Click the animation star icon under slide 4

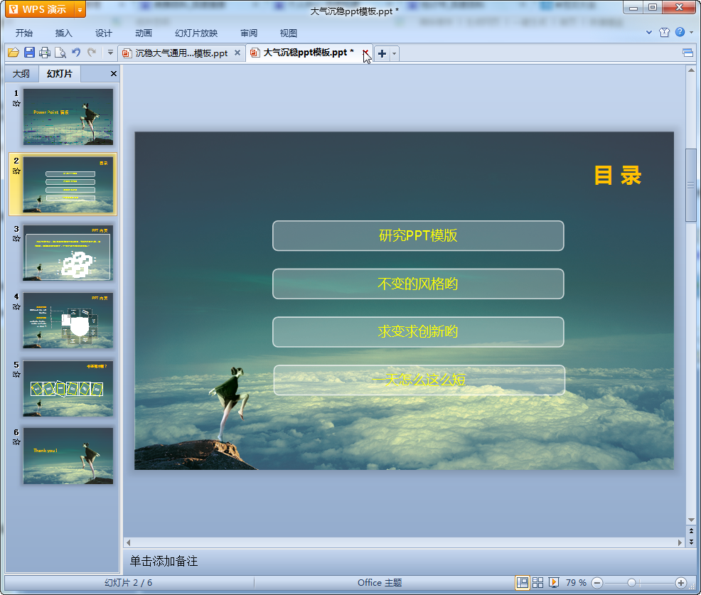(16, 306)
